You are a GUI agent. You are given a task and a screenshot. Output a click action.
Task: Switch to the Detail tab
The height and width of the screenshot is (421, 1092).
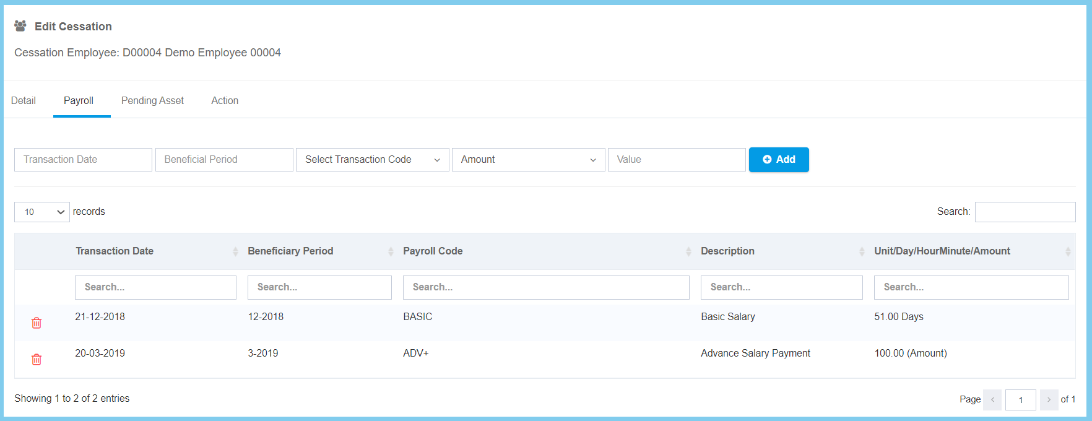[x=24, y=100]
